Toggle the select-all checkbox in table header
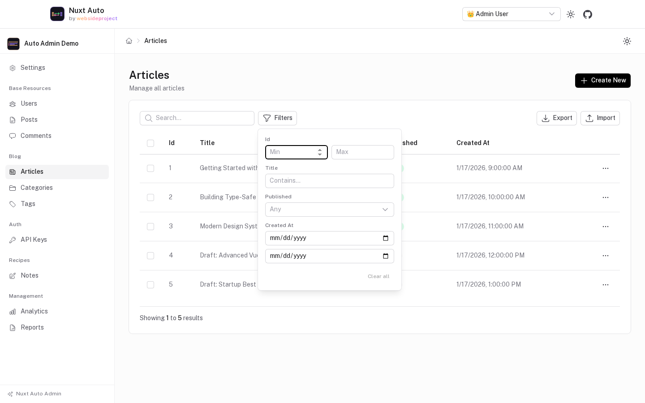This screenshot has width=645, height=403. pyautogui.click(x=150, y=143)
